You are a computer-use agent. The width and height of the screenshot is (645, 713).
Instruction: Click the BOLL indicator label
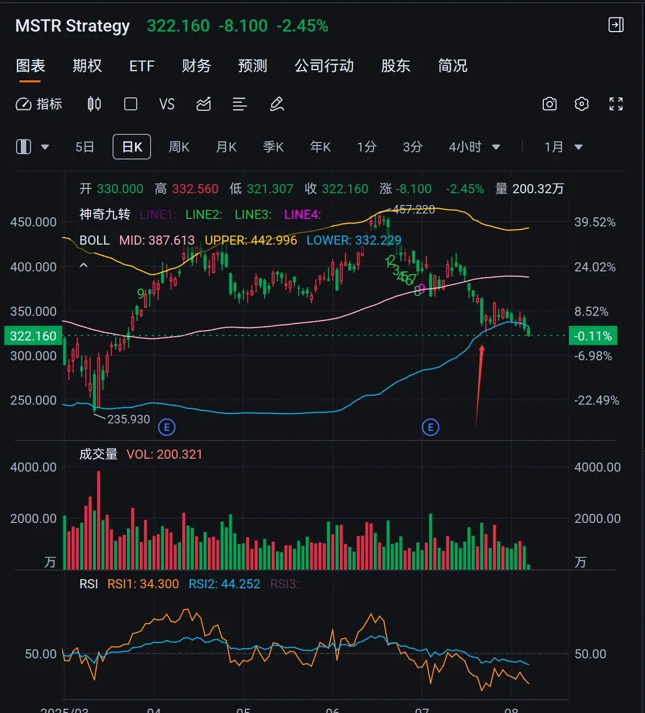[x=95, y=241]
